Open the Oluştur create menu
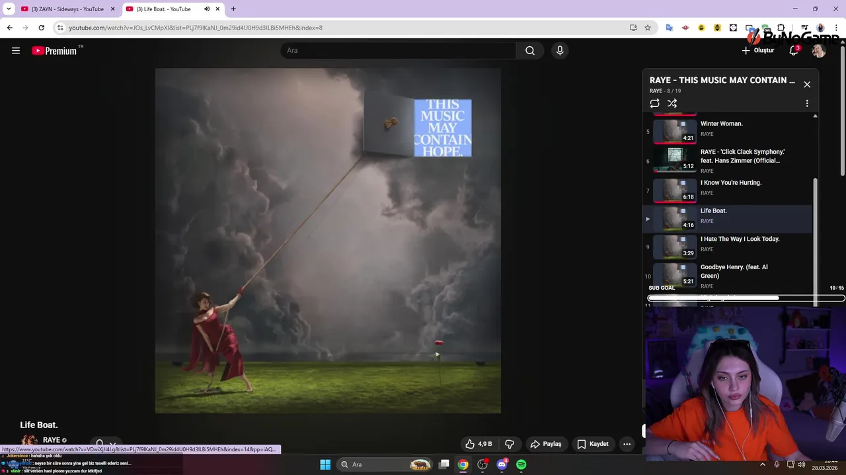846x475 pixels. (758, 51)
